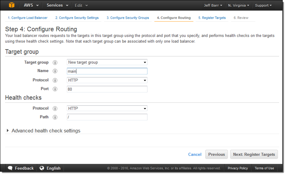Click info icon beside Name field
This screenshot has height=175, width=286.
click(55, 71)
